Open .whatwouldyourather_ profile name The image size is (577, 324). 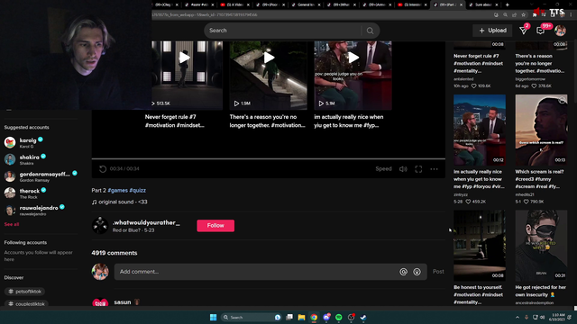click(146, 222)
